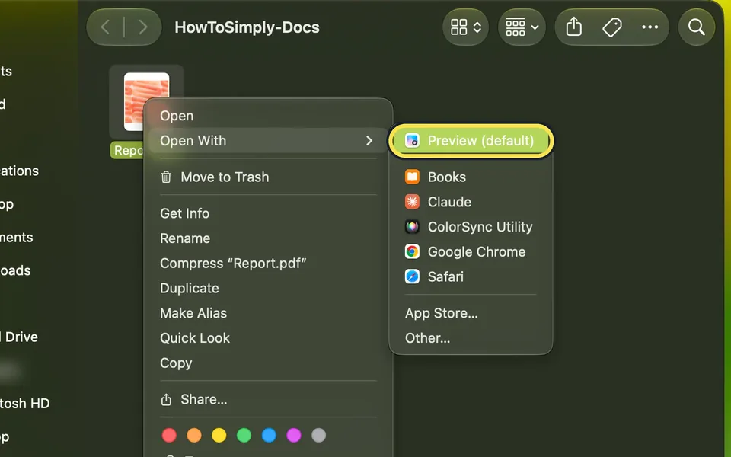This screenshot has height=457, width=731.
Task: Apply the blue tag color
Action: tap(269, 436)
